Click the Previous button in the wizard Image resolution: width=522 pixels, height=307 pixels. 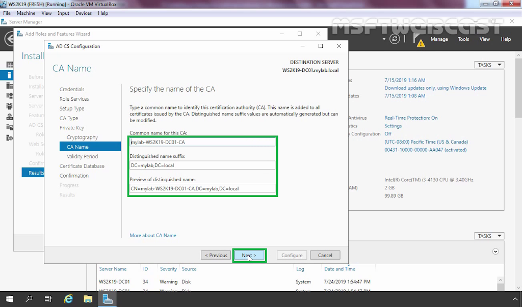coord(216,256)
